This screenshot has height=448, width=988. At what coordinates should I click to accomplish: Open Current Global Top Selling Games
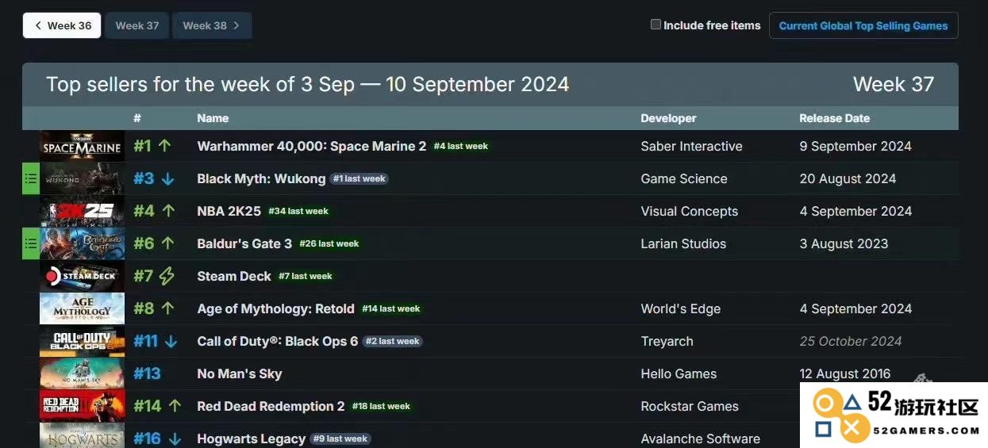863,25
